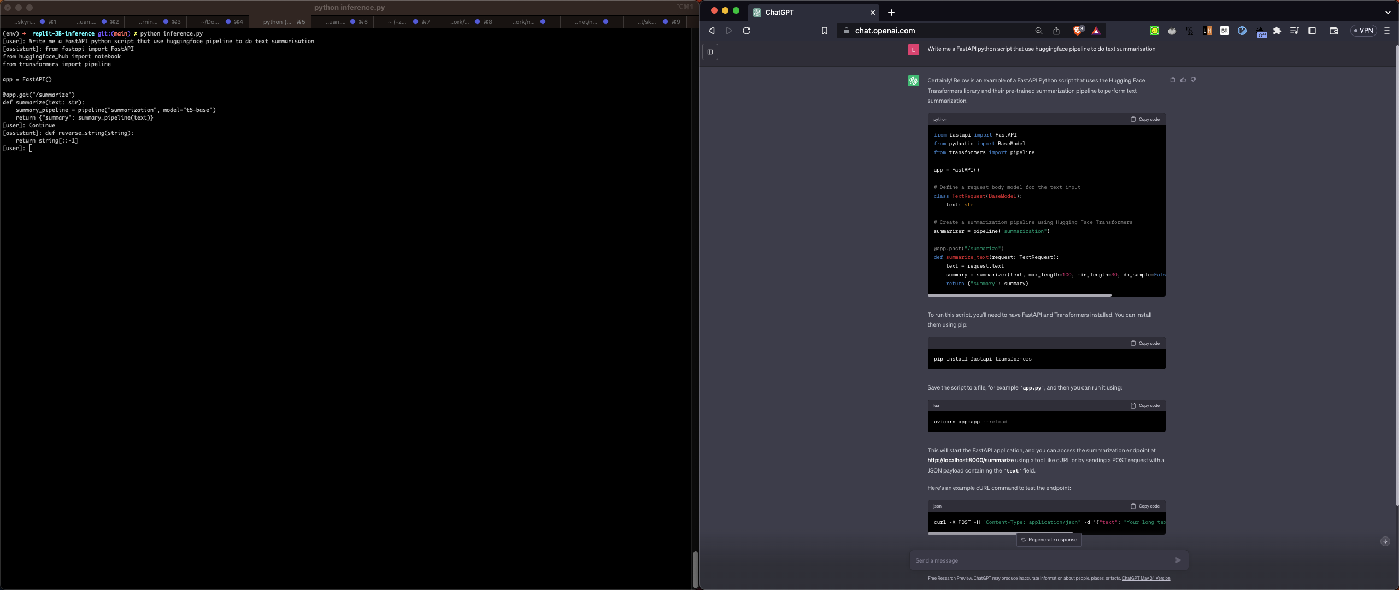
Task: Open the localhost:8000/summarize link
Action: click(970, 461)
